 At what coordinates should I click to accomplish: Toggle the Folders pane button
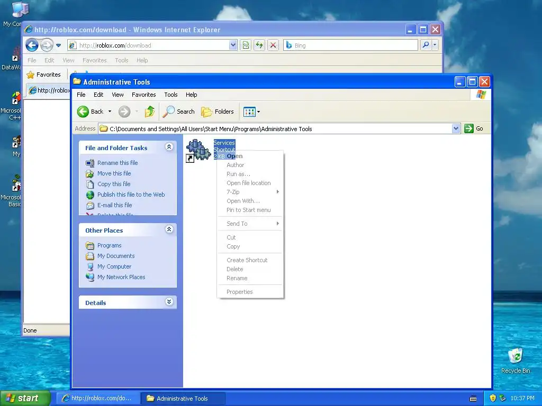pos(218,112)
